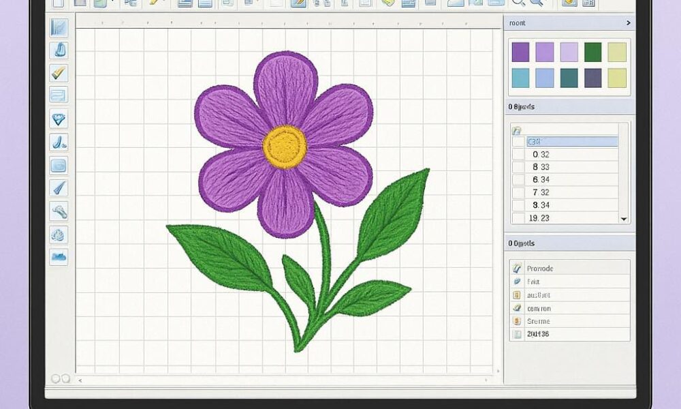Click the rounded rectangle shape tool
The width and height of the screenshot is (681, 409).
click(x=59, y=165)
